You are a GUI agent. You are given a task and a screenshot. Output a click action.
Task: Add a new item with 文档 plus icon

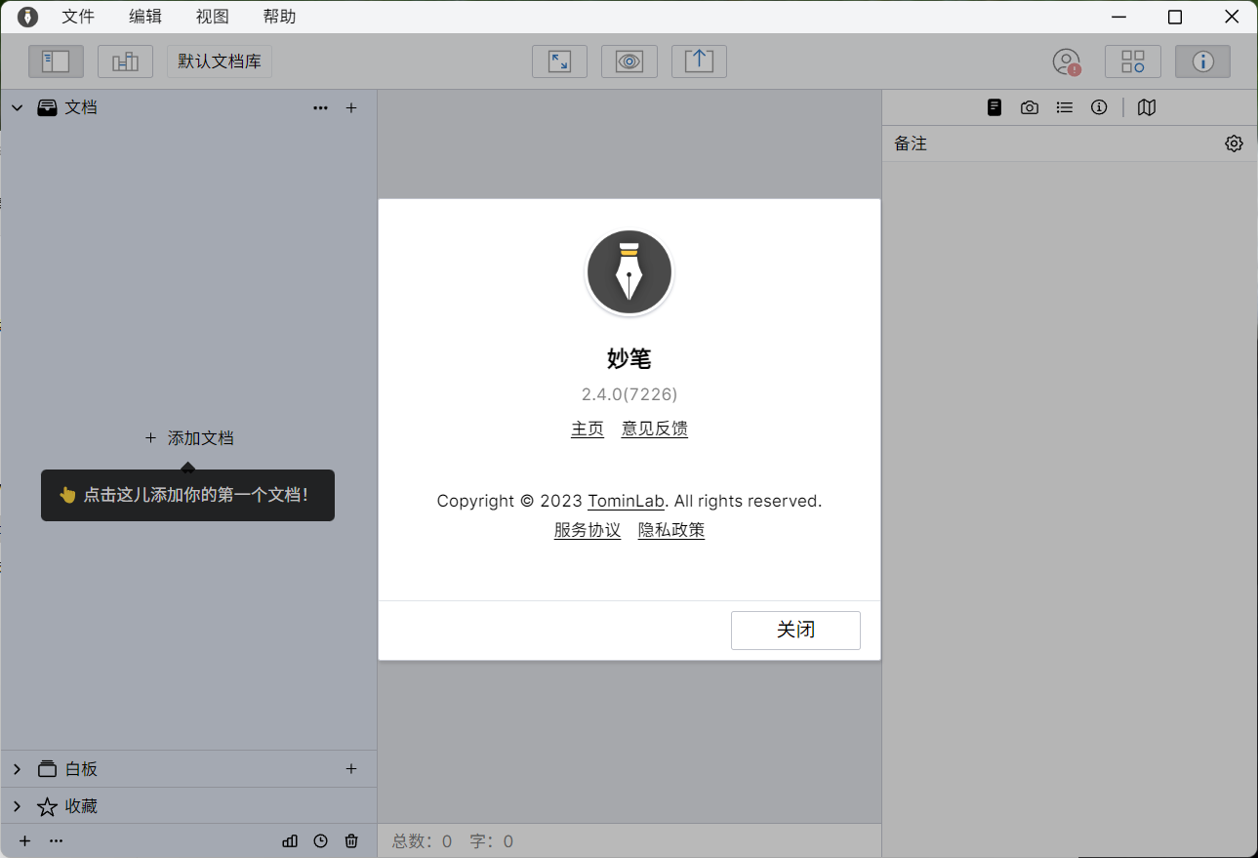[x=351, y=108]
